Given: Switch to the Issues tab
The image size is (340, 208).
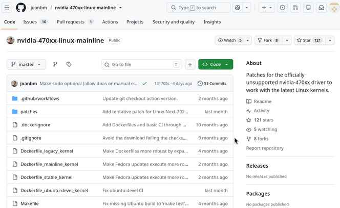Looking at the screenshot, I should click(35, 22).
